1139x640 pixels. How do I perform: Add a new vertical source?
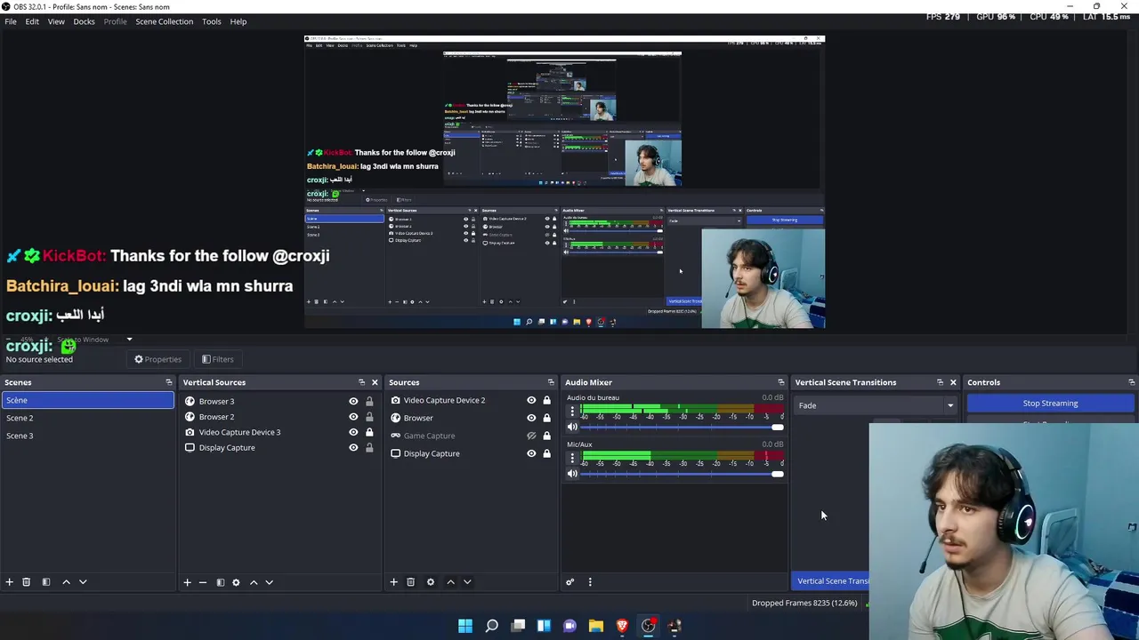click(x=187, y=583)
